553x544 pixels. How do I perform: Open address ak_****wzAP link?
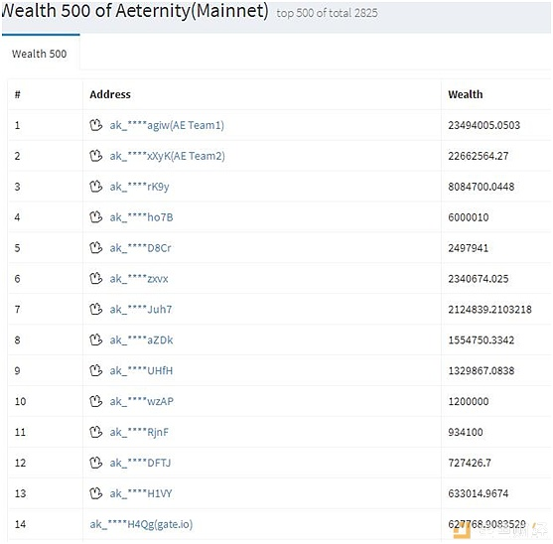[x=141, y=401]
